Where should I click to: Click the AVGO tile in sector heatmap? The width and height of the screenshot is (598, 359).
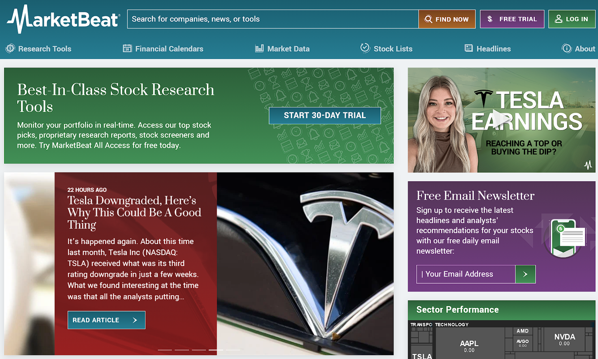(x=523, y=343)
